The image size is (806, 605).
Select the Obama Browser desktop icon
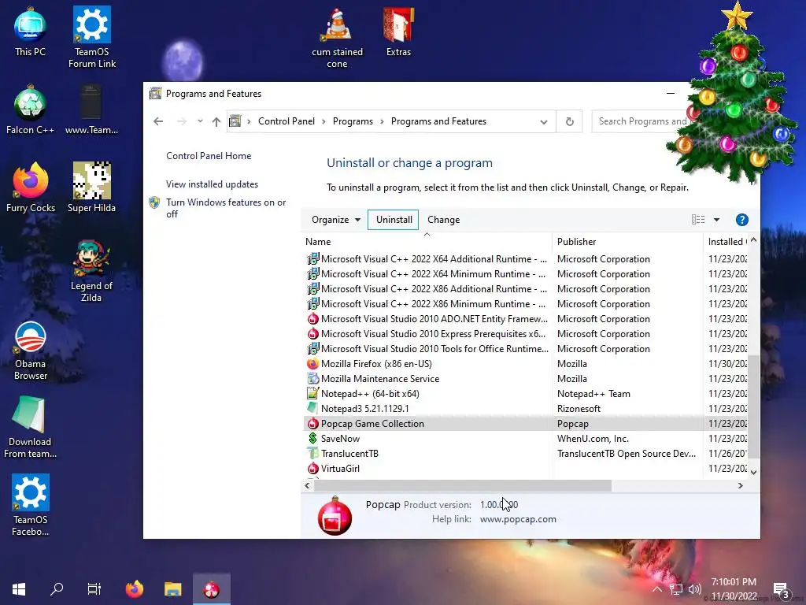point(31,351)
